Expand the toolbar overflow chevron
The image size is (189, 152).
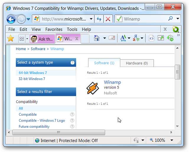click(178, 35)
